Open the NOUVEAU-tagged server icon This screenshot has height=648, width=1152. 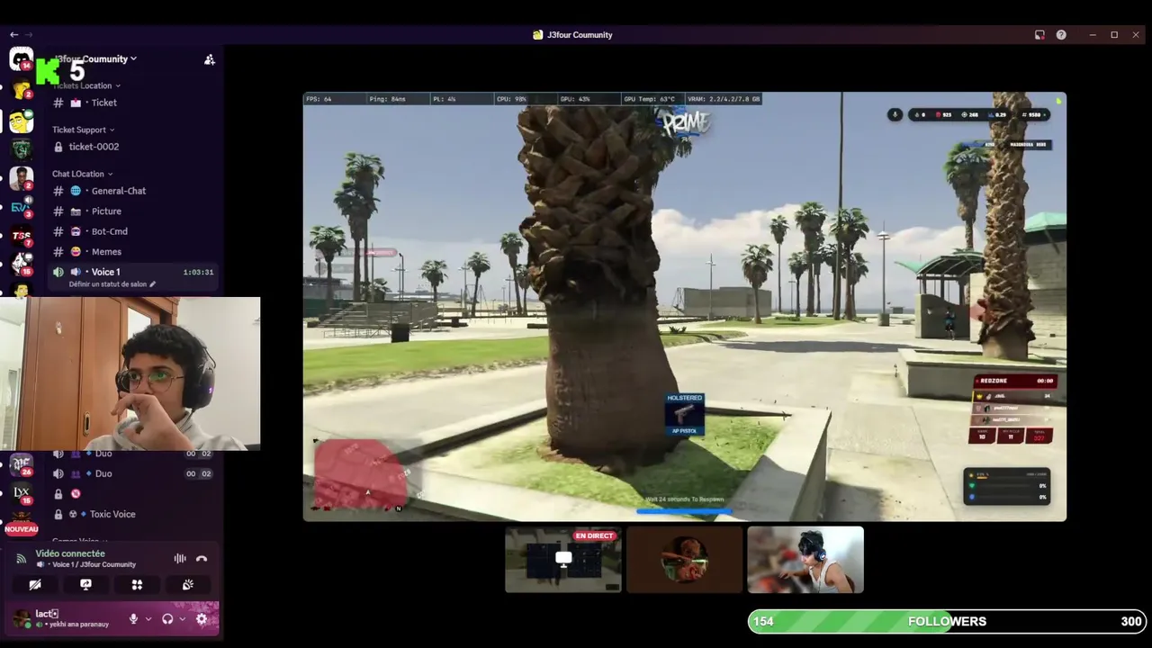(x=22, y=523)
